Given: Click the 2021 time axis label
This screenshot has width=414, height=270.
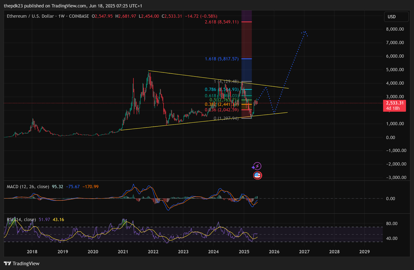Looking at the screenshot, I should (x=123, y=252).
